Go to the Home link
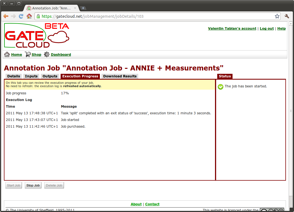Viewport: 294px width, 212px height. pyautogui.click(x=16, y=54)
